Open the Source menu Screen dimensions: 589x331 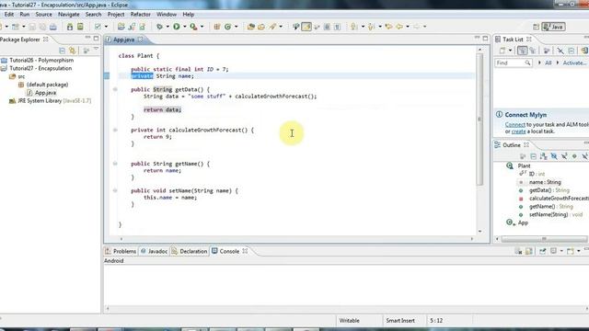(43, 15)
